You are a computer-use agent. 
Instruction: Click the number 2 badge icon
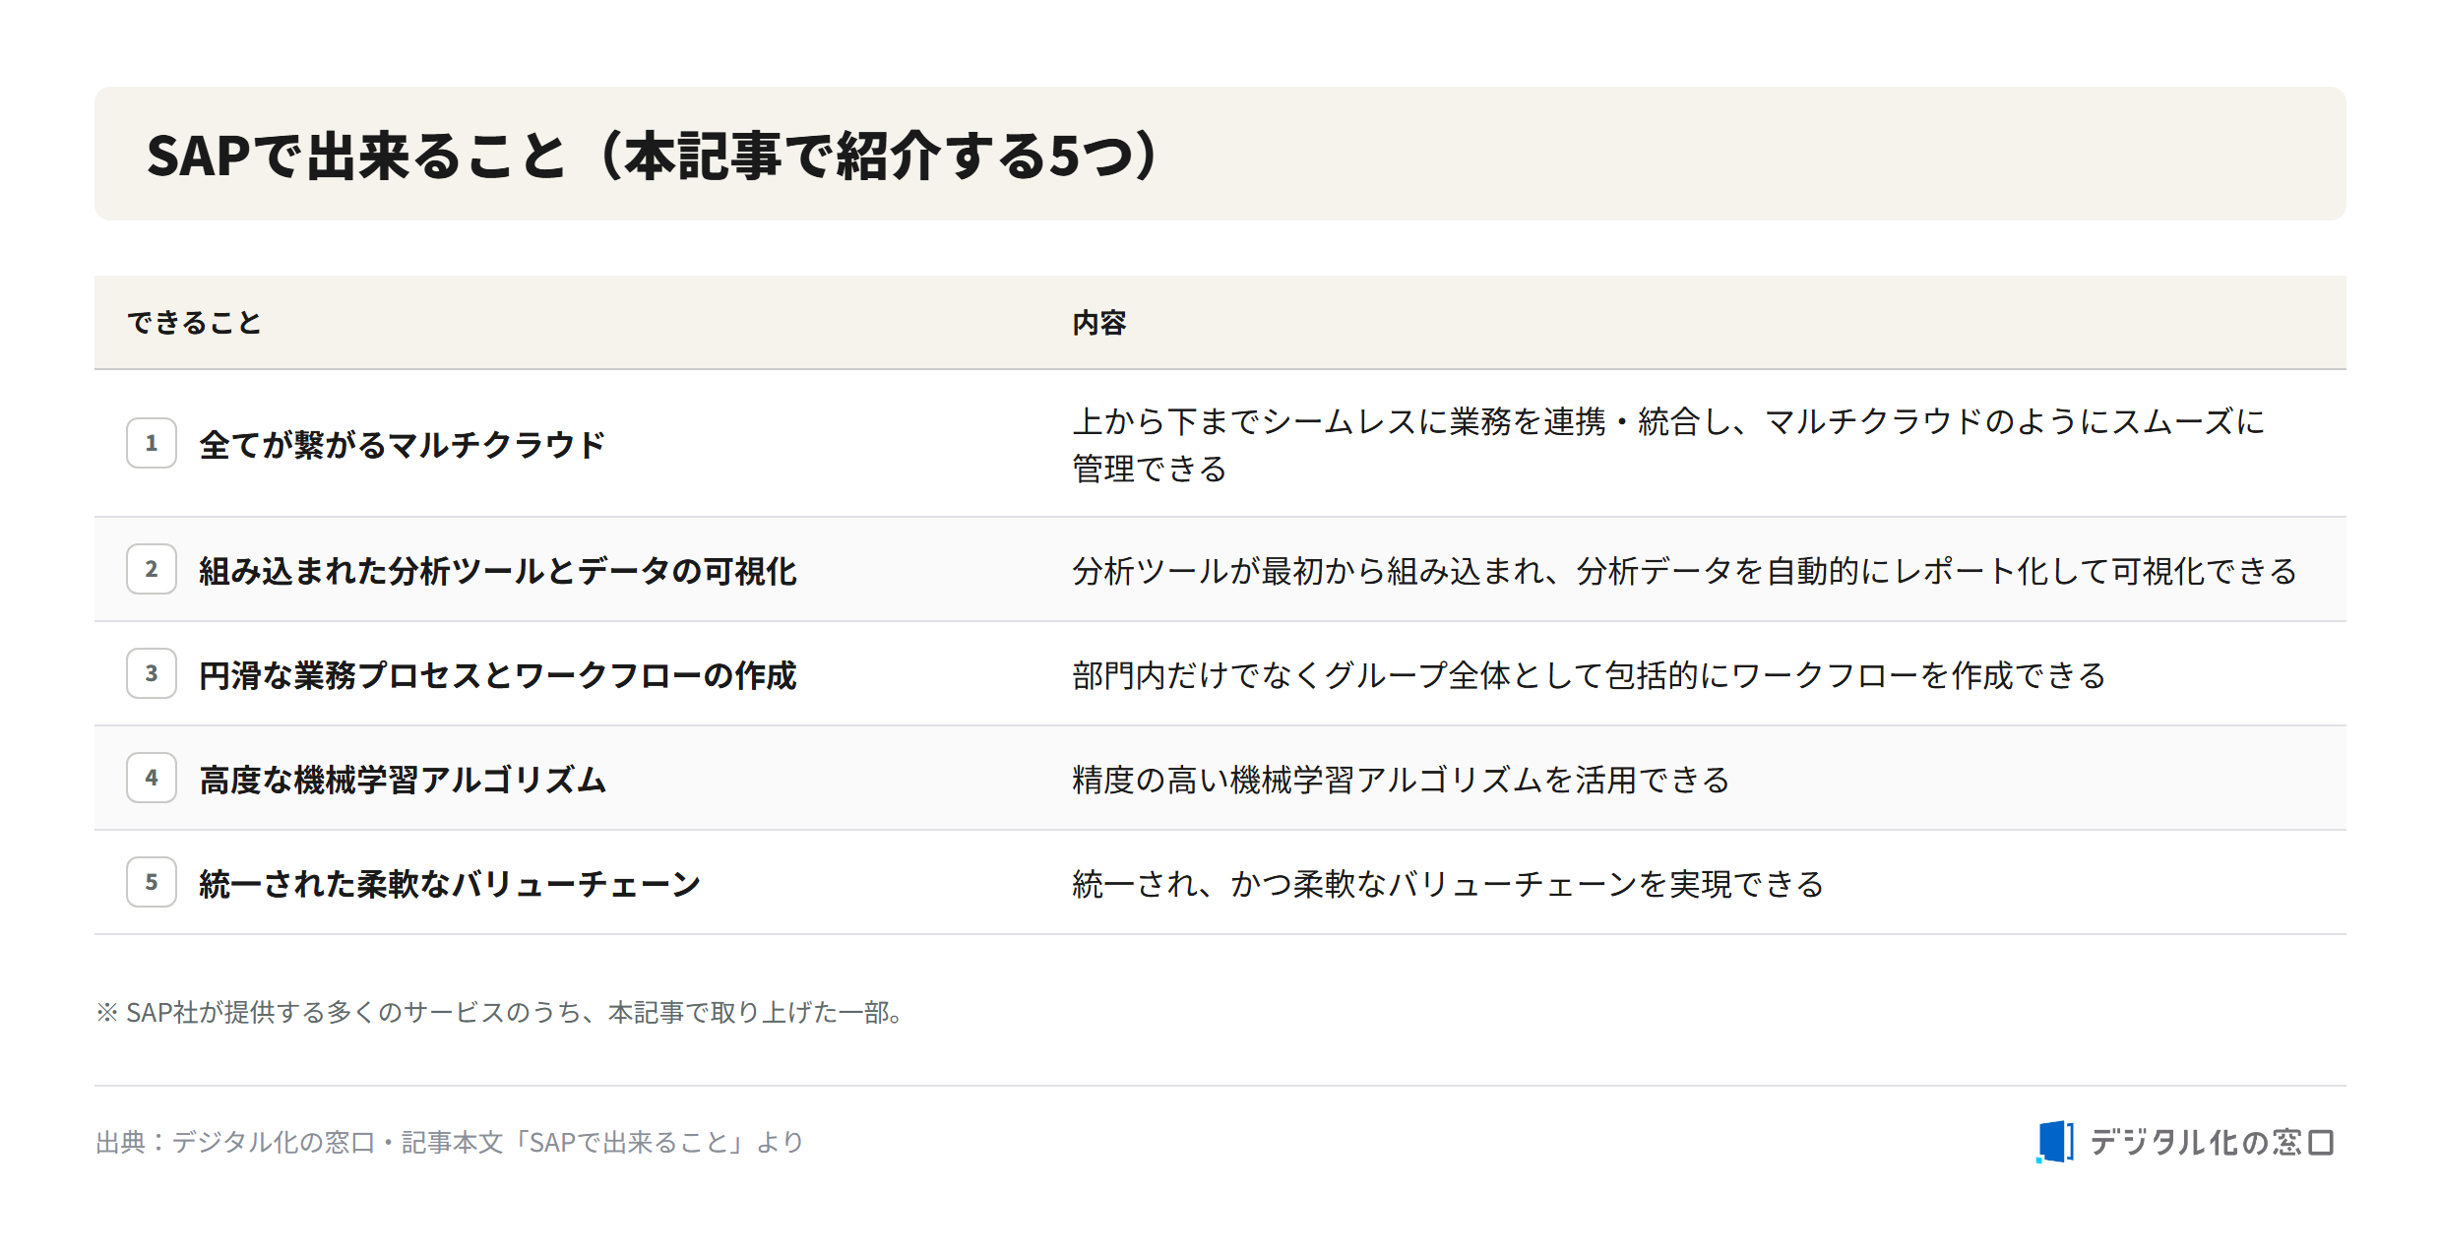click(152, 569)
